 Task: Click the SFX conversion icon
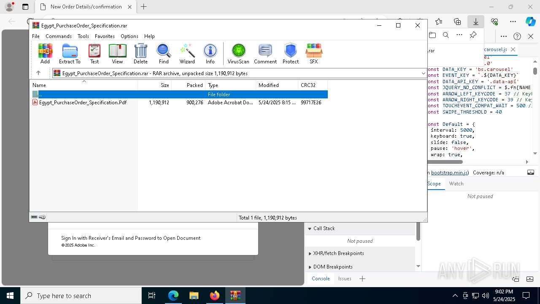click(x=314, y=54)
